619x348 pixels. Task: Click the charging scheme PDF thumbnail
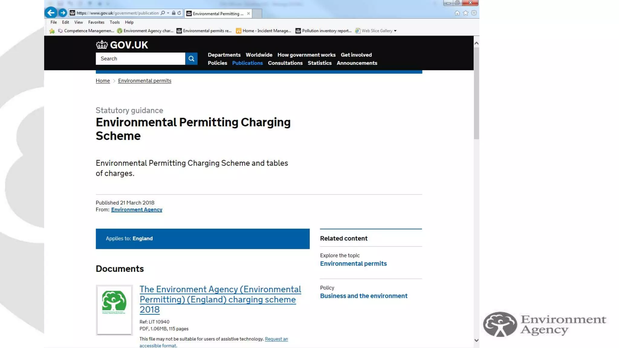click(114, 310)
